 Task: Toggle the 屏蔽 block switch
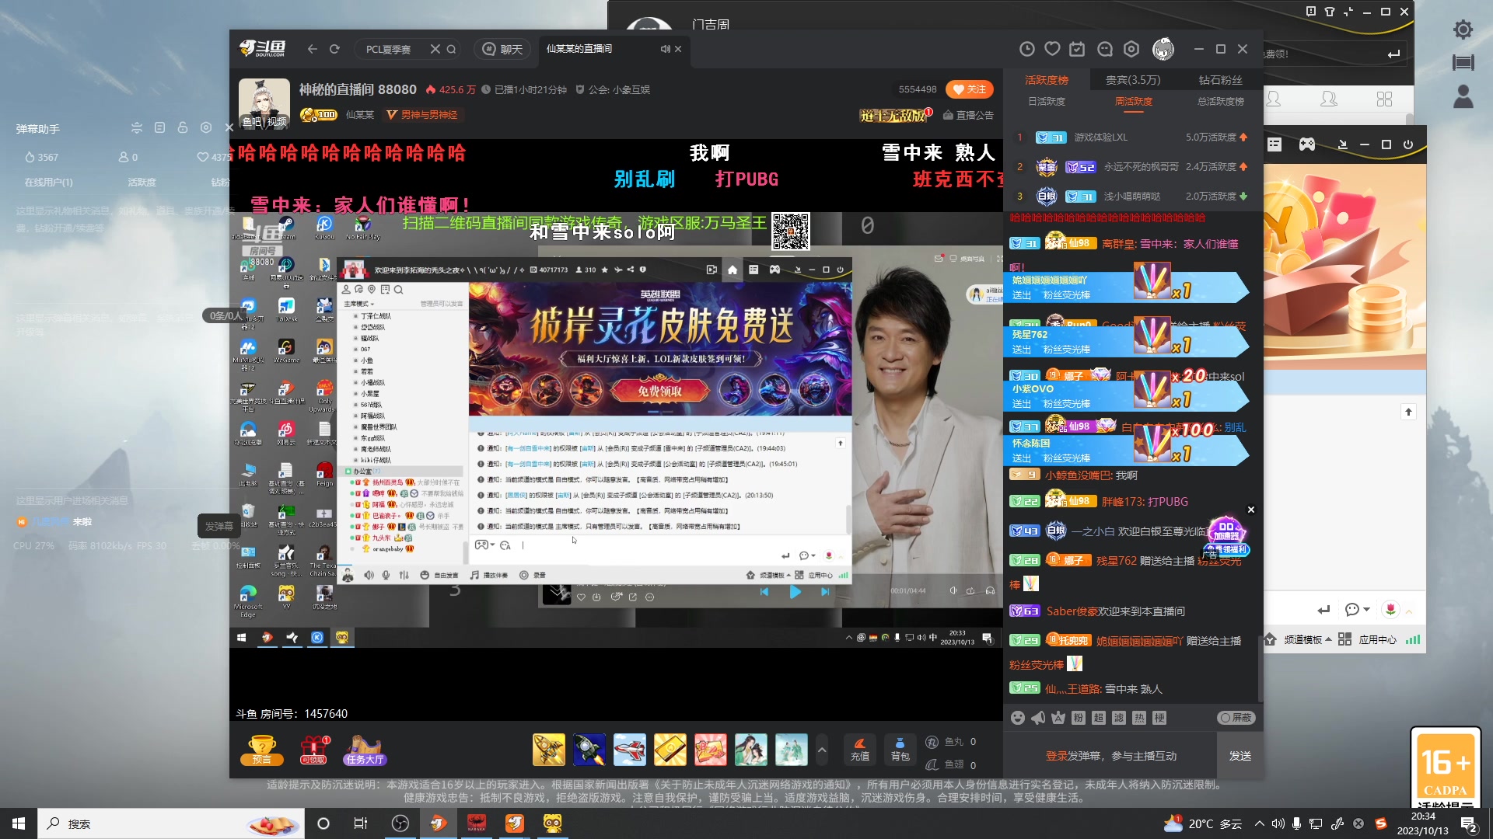coord(1236,718)
